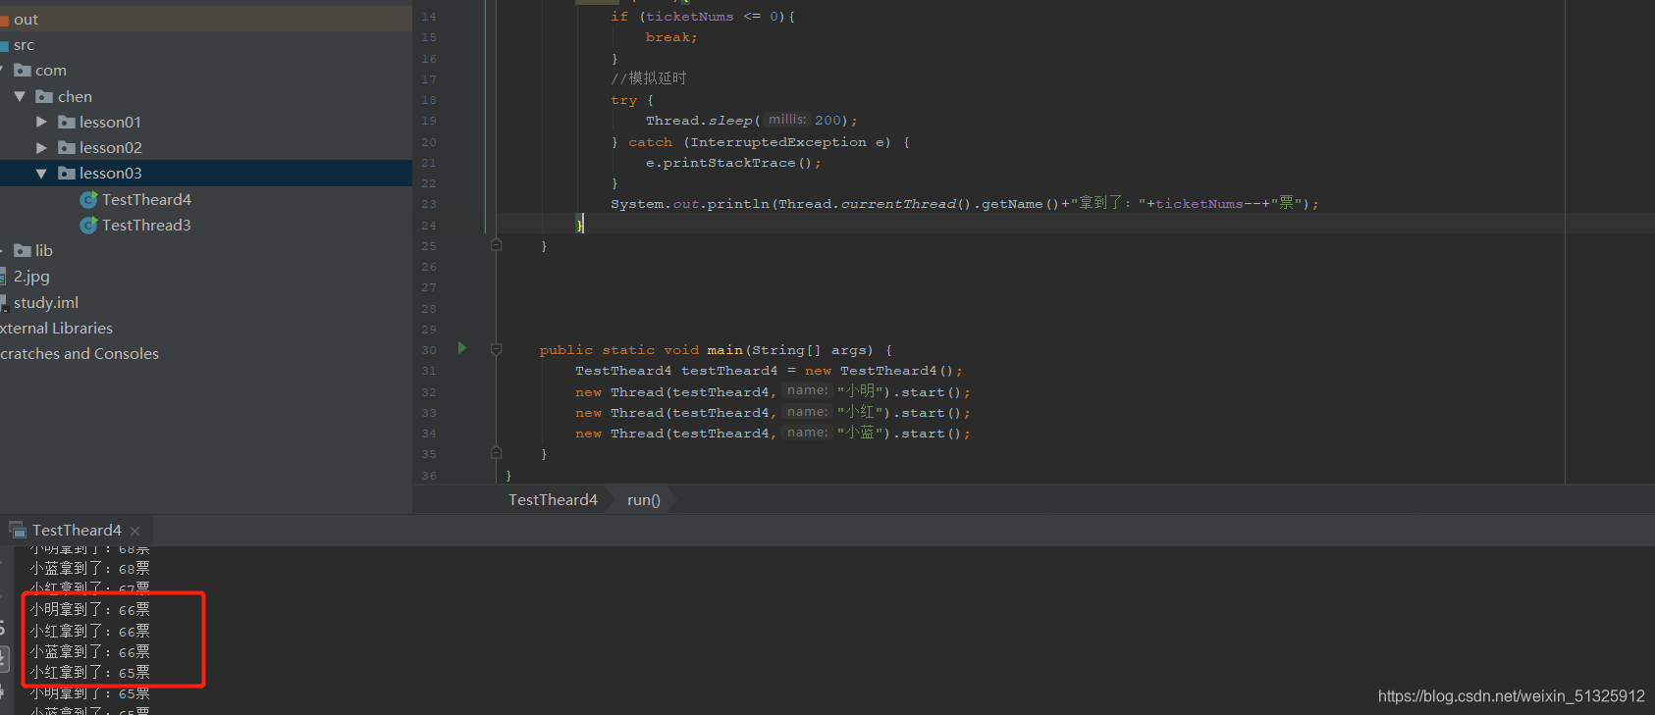Click the '//模拟延时' comment
Screen dimensions: 1655x715
point(649,78)
